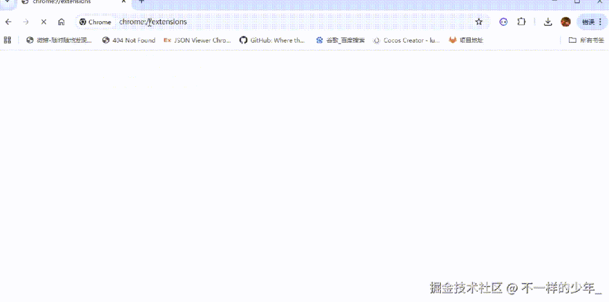Image resolution: width=609 pixels, height=302 pixels.
Task: Open the profile avatar
Action: click(566, 22)
